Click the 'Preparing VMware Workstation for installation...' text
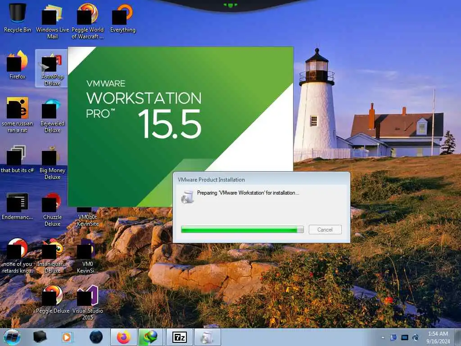The height and width of the screenshot is (346, 461). click(248, 193)
